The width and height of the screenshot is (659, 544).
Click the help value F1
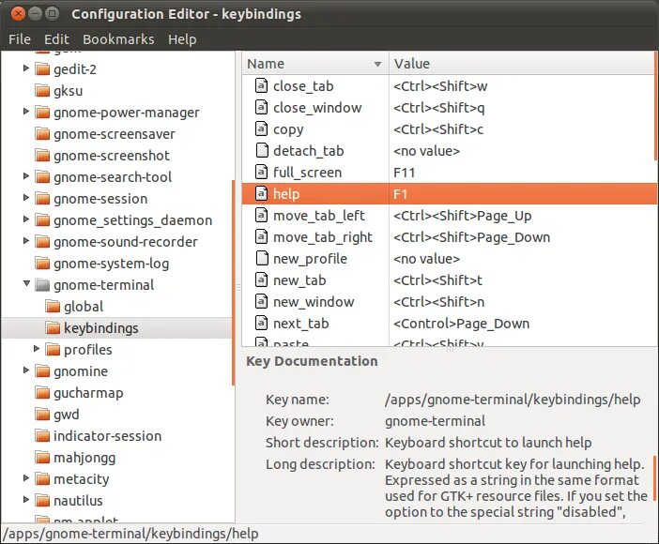click(x=400, y=194)
